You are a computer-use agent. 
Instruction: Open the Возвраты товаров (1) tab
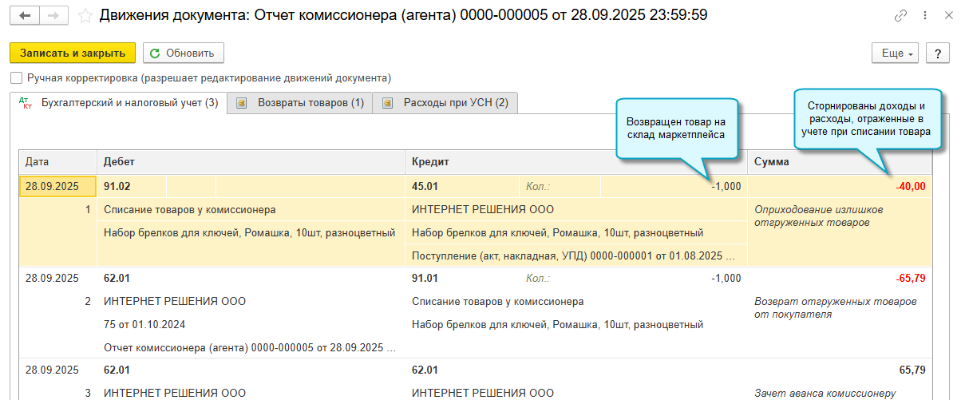coord(310,103)
